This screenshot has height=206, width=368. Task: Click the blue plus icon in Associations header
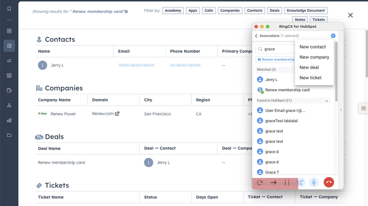coord(333,36)
